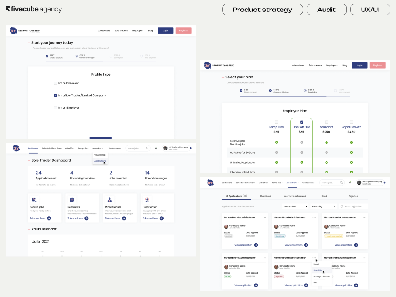Image resolution: width=396 pixels, height=297 pixels.
Task: Open three-dots menu on the Hired status card
Action: [264, 258]
